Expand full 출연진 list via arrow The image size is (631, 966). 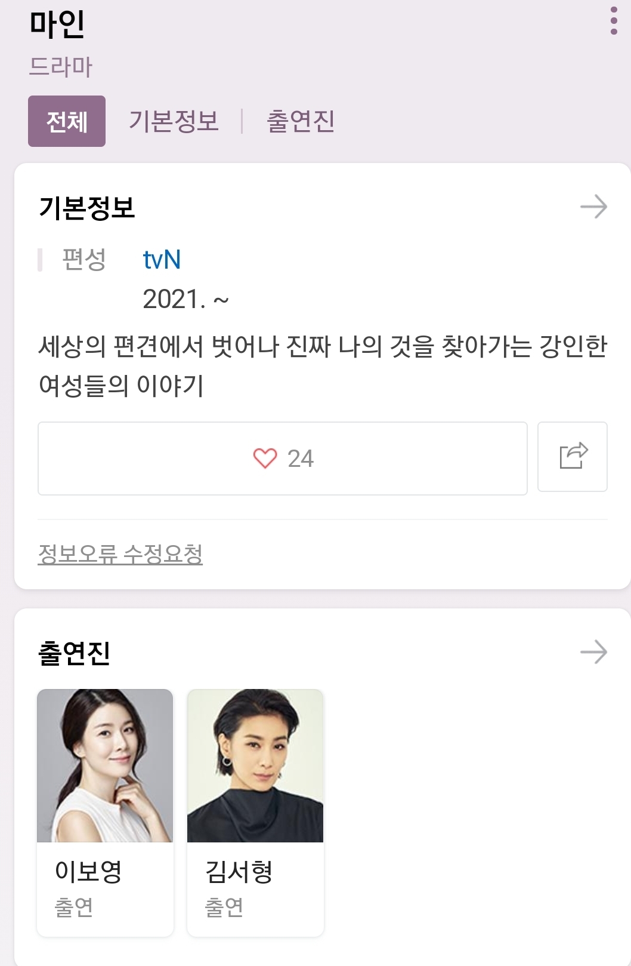point(593,652)
